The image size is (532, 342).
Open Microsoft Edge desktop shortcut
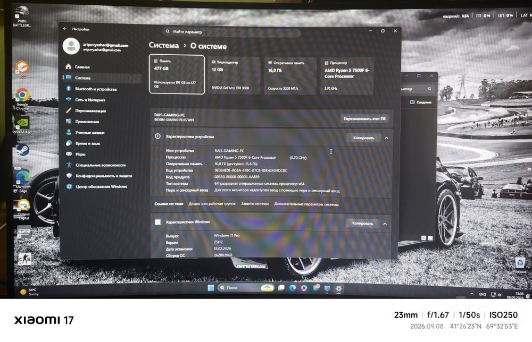23,182
